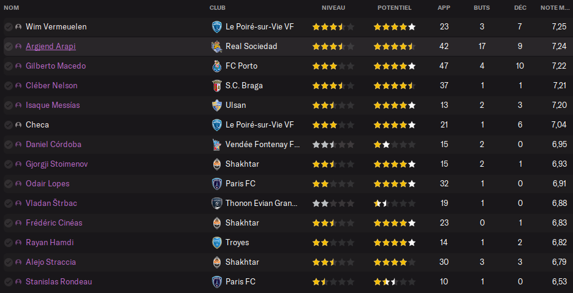This screenshot has width=573, height=293.
Task: Click Thonon Evian club badge
Action: 217,204
